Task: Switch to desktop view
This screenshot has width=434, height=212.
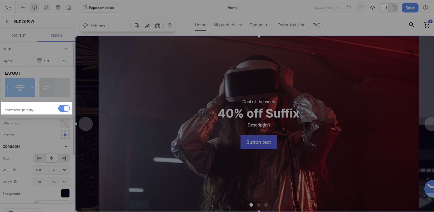Action: [384, 8]
